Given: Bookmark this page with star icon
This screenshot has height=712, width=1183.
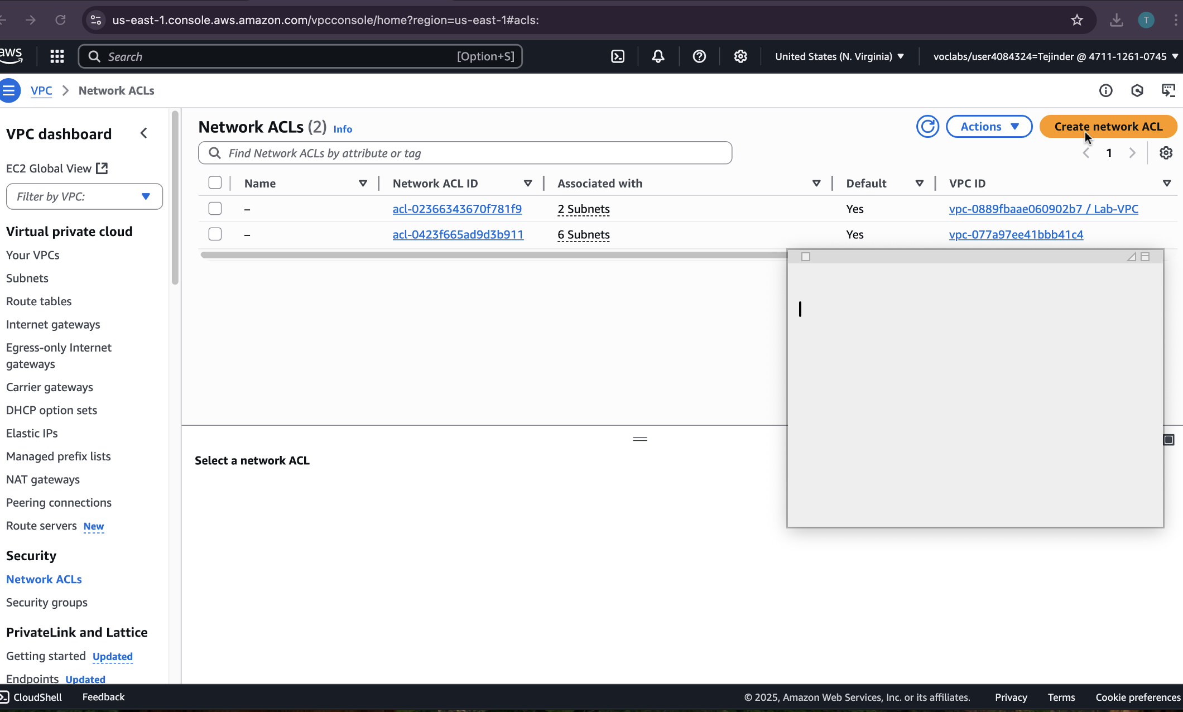Looking at the screenshot, I should click(1077, 20).
